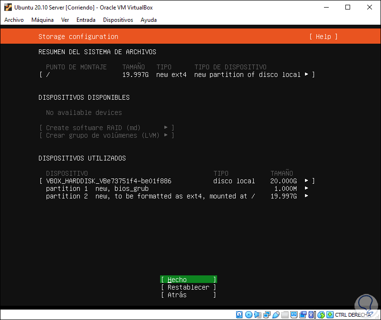
Task: Expand the partition 1 bios_grub arrow
Action: pyautogui.click(x=306, y=188)
